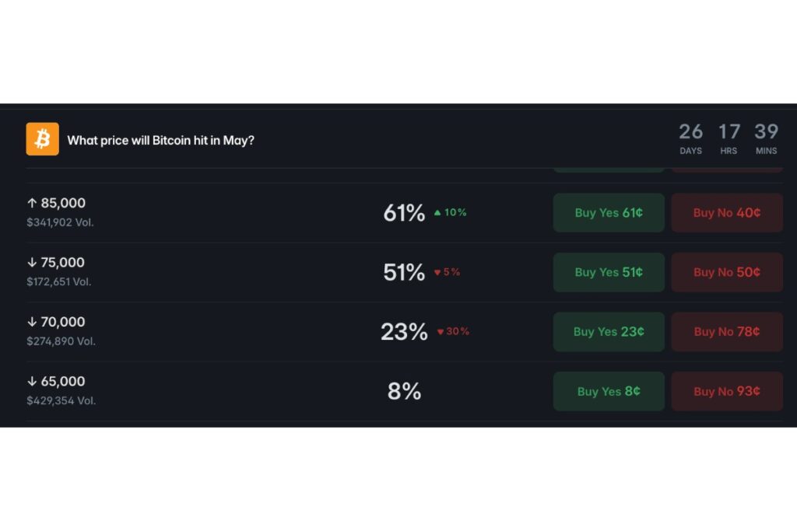
Task: Click the down arrow beside 75,000
Action: (32, 263)
